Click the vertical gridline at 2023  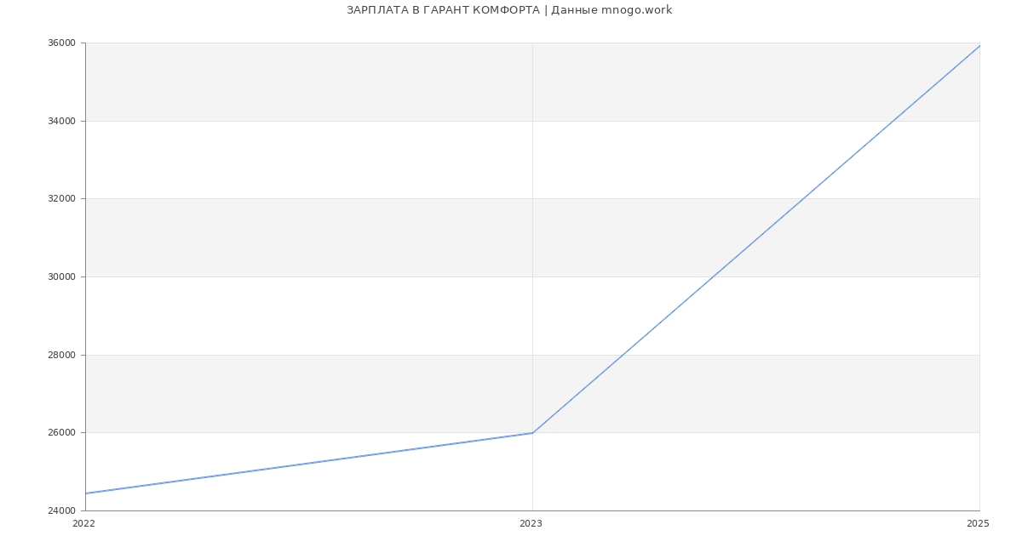[x=532, y=255]
